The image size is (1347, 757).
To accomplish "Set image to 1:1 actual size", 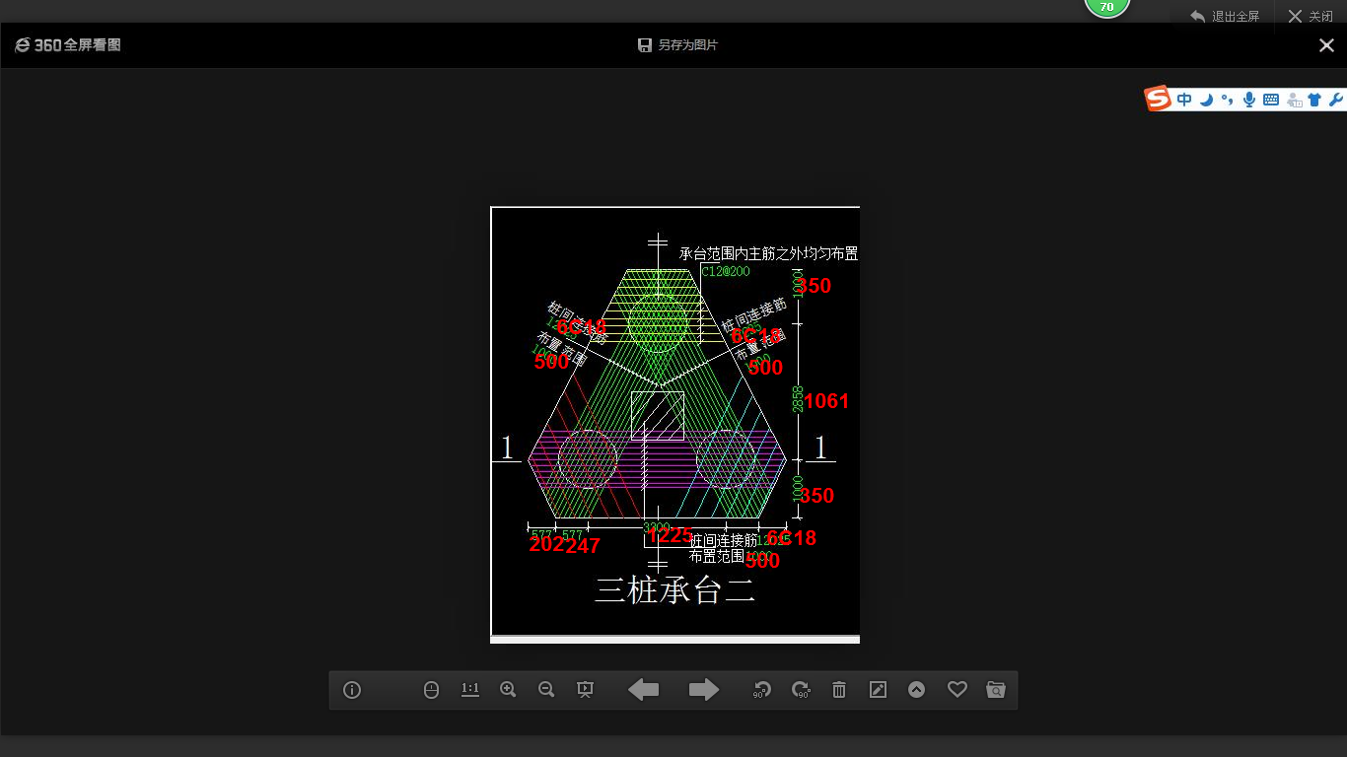I will [x=470, y=690].
